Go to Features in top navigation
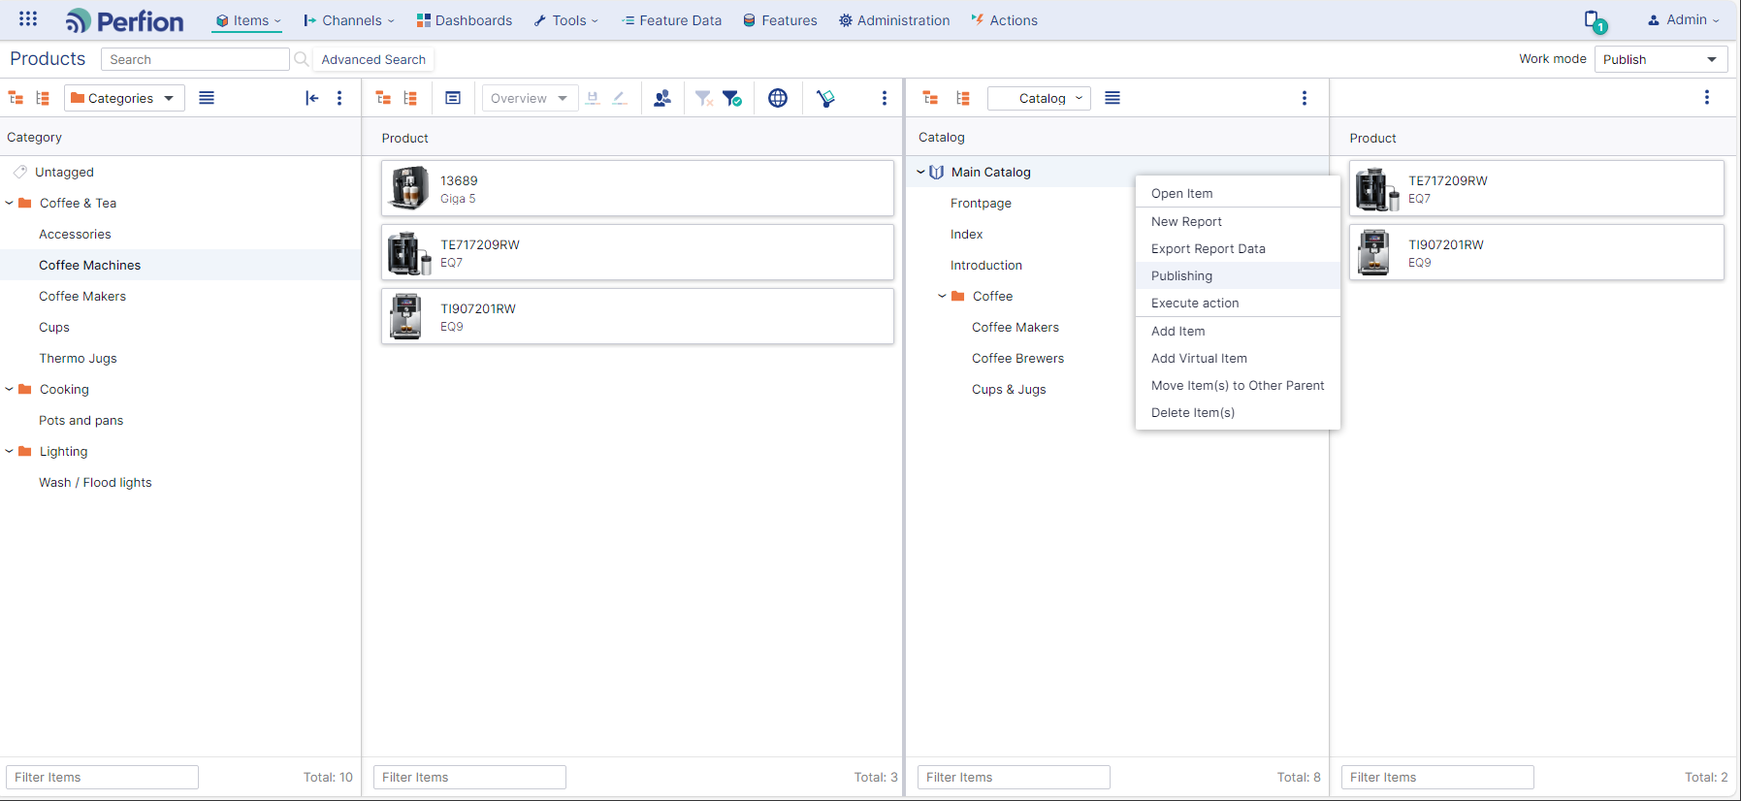This screenshot has width=1741, height=801. (x=780, y=20)
